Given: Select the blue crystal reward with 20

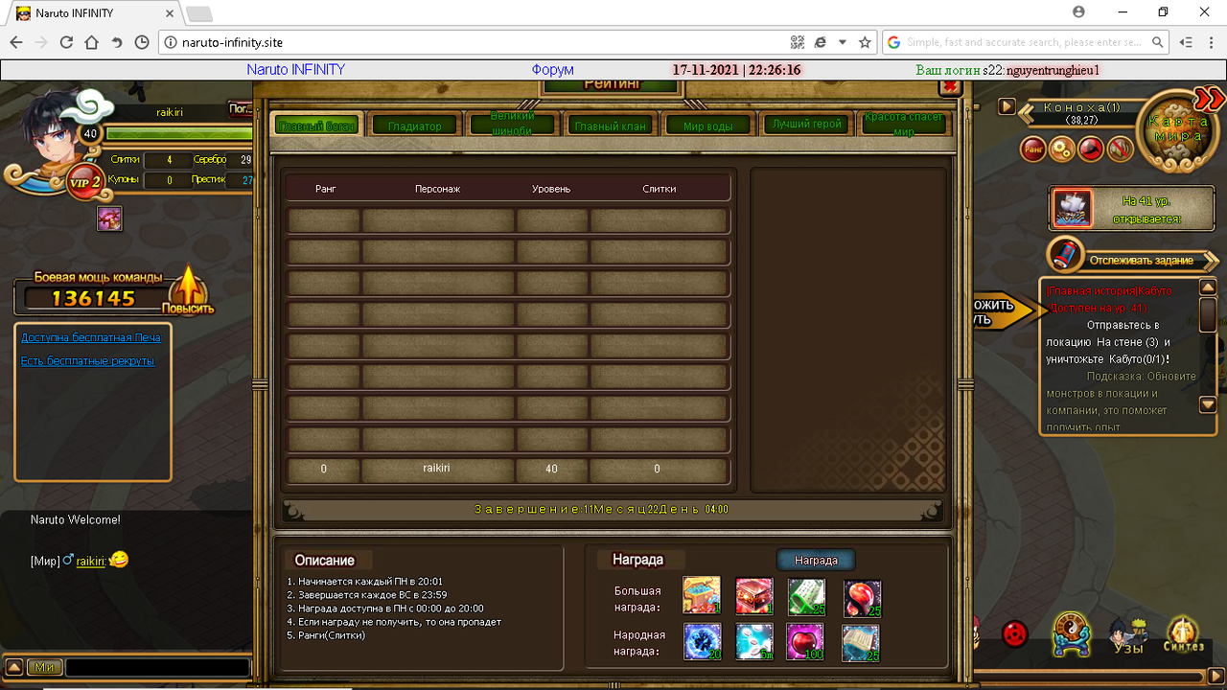Looking at the screenshot, I should click(x=702, y=641).
